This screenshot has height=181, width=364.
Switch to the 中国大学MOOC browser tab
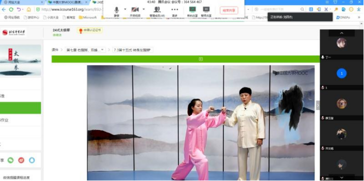click(x=66, y=2)
